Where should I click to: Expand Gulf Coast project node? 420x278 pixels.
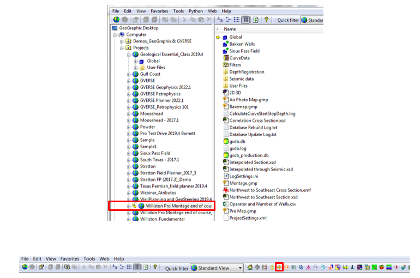(129, 74)
